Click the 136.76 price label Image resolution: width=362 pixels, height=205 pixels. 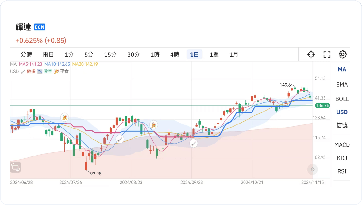pos(322,105)
